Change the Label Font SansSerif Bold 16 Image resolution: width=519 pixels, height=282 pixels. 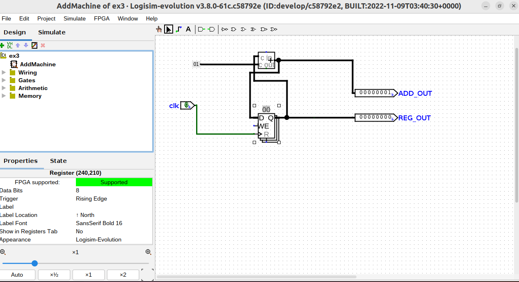114,223
